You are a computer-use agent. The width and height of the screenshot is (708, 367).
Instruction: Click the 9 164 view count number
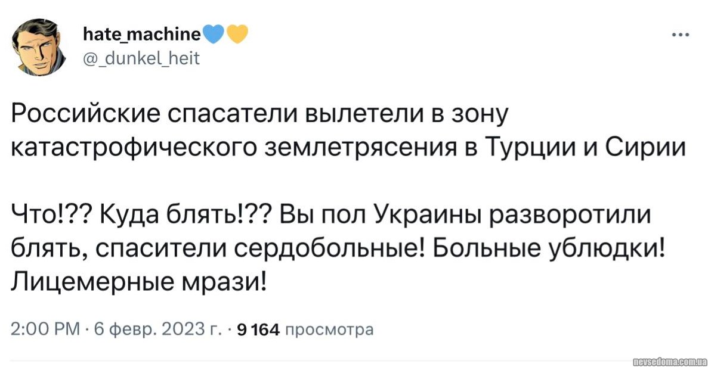point(258,329)
